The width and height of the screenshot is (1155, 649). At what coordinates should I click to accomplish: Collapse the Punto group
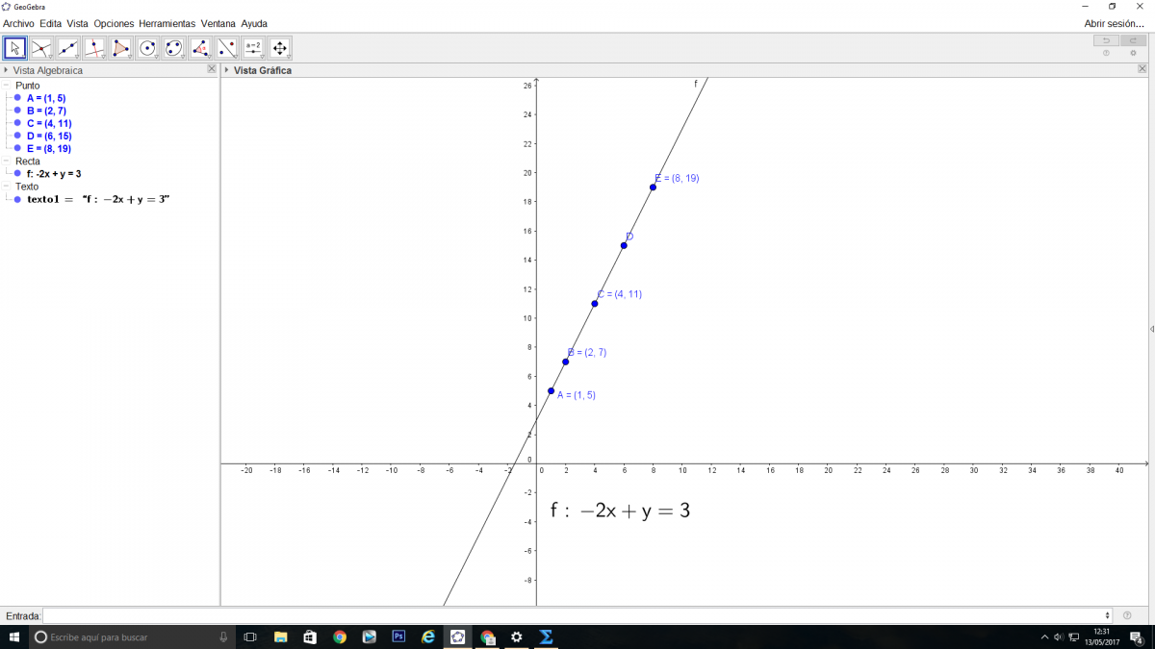click(7, 86)
